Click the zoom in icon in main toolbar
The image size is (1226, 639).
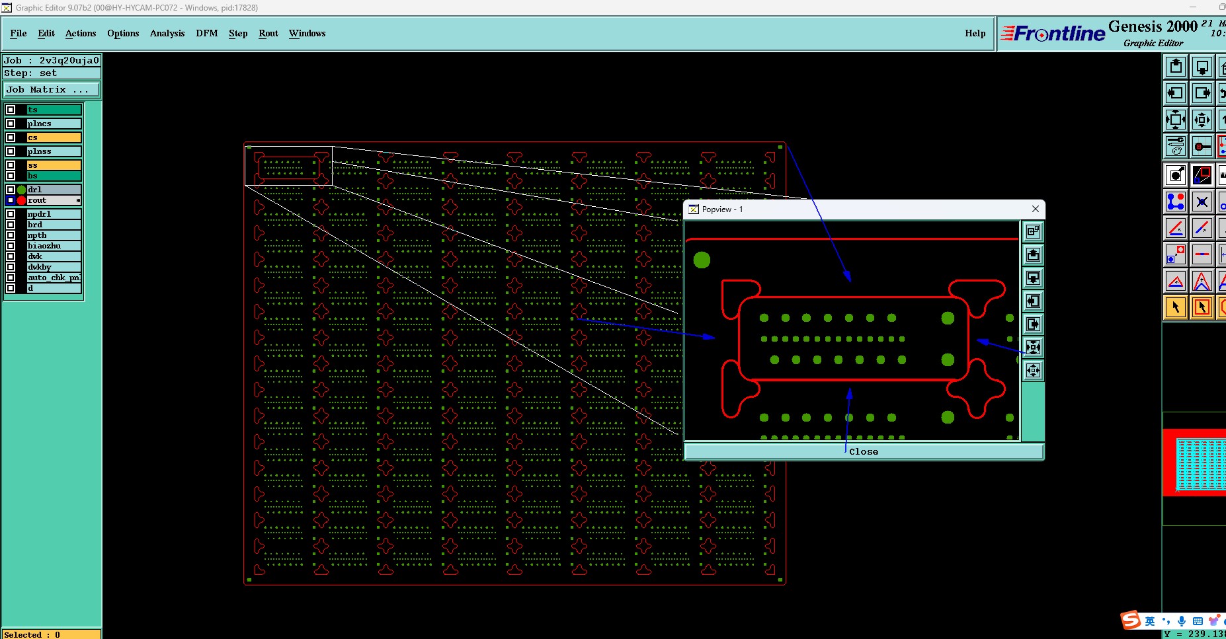[x=1176, y=120]
